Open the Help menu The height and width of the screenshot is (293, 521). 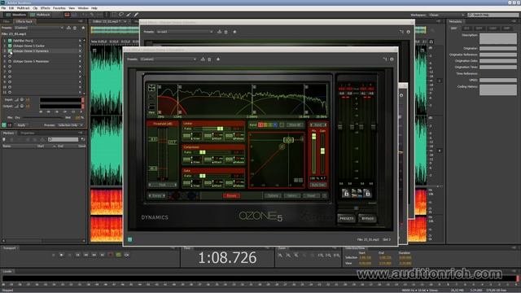[94, 8]
